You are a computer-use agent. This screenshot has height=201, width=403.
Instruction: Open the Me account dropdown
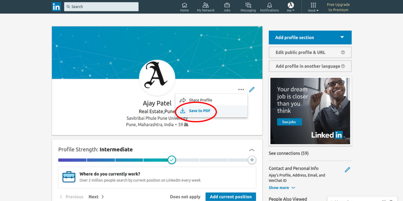[x=291, y=7]
